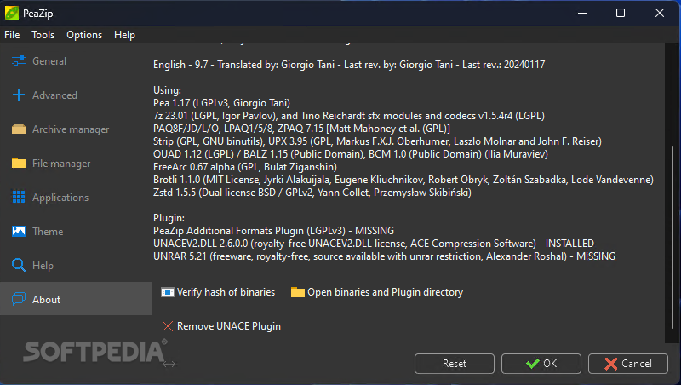
Task: Switch to the Advanced settings tab
Action: pos(76,95)
